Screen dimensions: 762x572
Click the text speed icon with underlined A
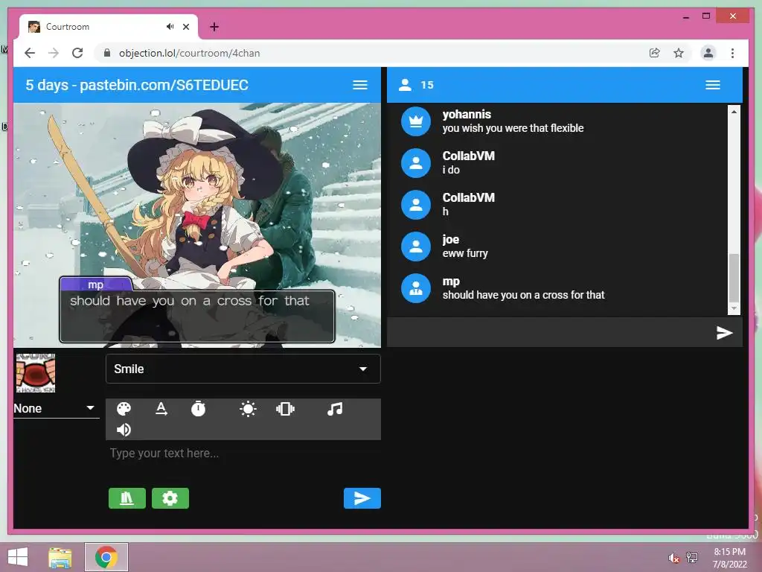161,409
